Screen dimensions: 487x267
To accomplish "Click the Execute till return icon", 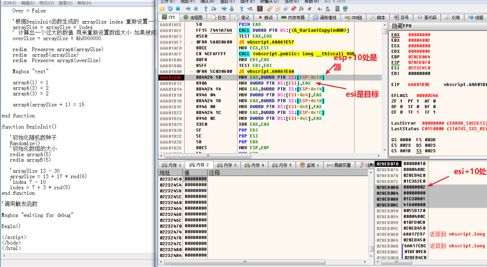I will tap(241, 8).
